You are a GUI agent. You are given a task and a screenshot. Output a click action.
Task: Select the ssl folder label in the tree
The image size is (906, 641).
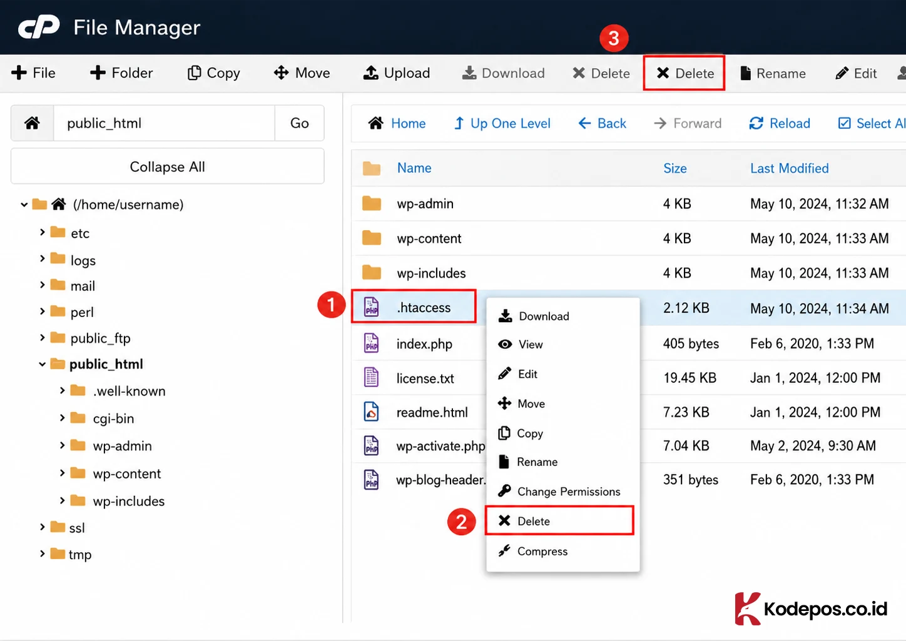point(77,528)
